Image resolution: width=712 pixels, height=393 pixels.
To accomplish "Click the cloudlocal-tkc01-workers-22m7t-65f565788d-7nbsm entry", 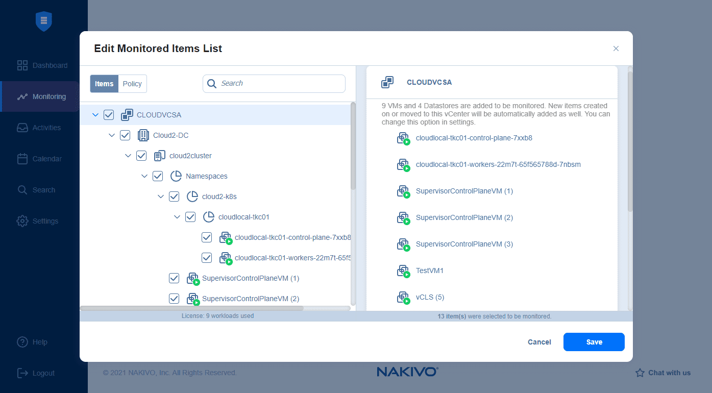I will click(498, 164).
